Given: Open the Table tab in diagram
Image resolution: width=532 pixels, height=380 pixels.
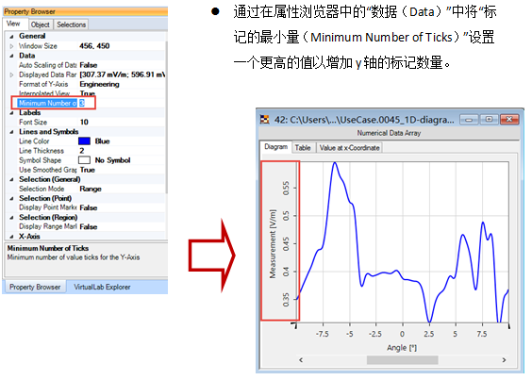Looking at the screenshot, I should pos(303,148).
